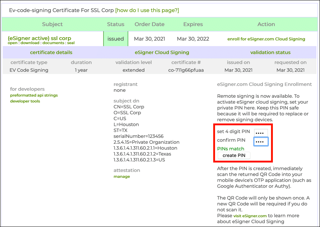Click the 'developer tools' link
320x227 pixels.
pyautogui.click(x=25, y=101)
